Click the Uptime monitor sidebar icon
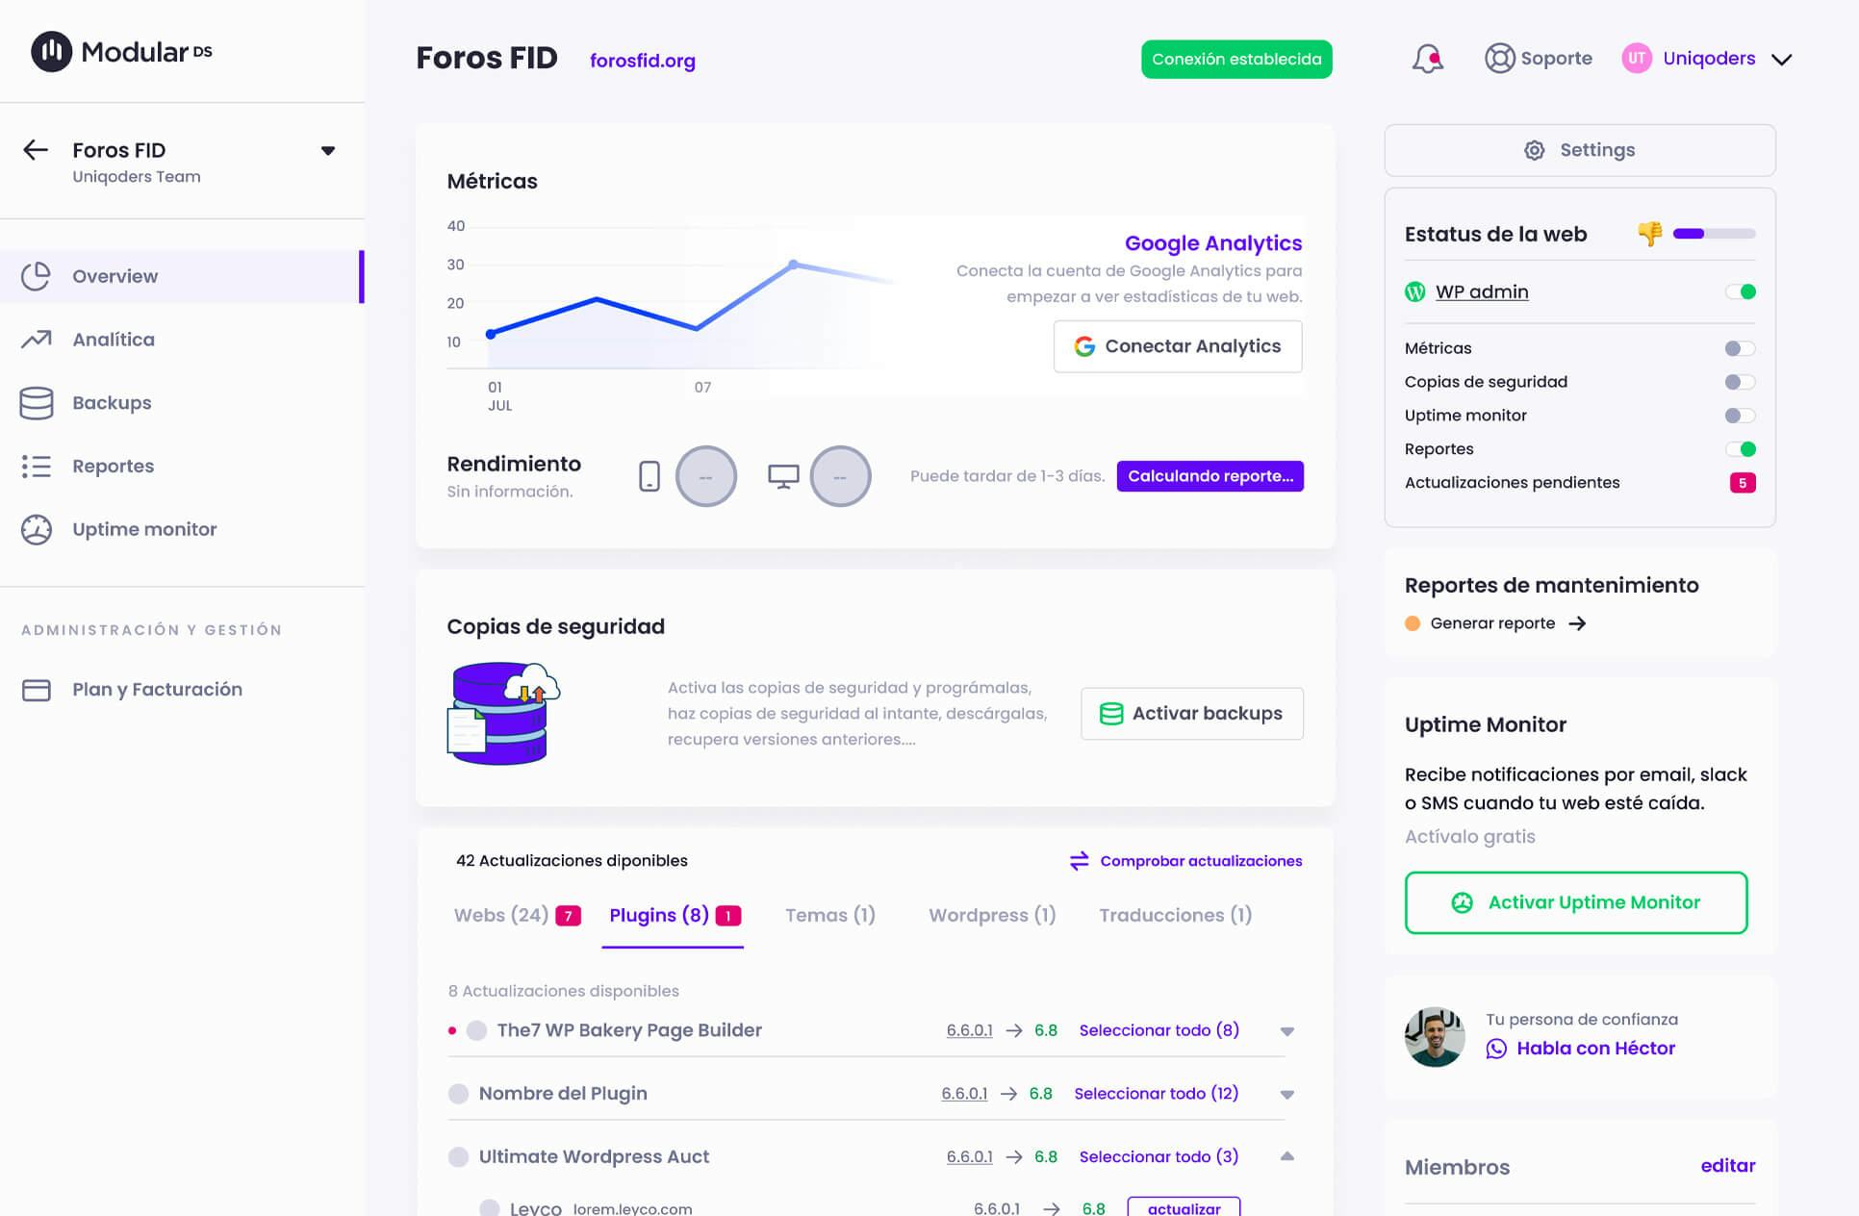This screenshot has width=1859, height=1216. click(x=37, y=529)
